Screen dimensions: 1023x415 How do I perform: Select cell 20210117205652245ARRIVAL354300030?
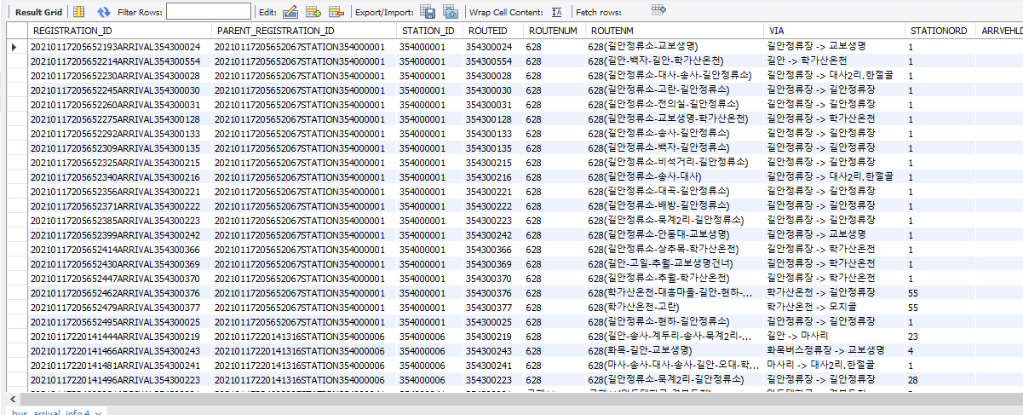118,90
